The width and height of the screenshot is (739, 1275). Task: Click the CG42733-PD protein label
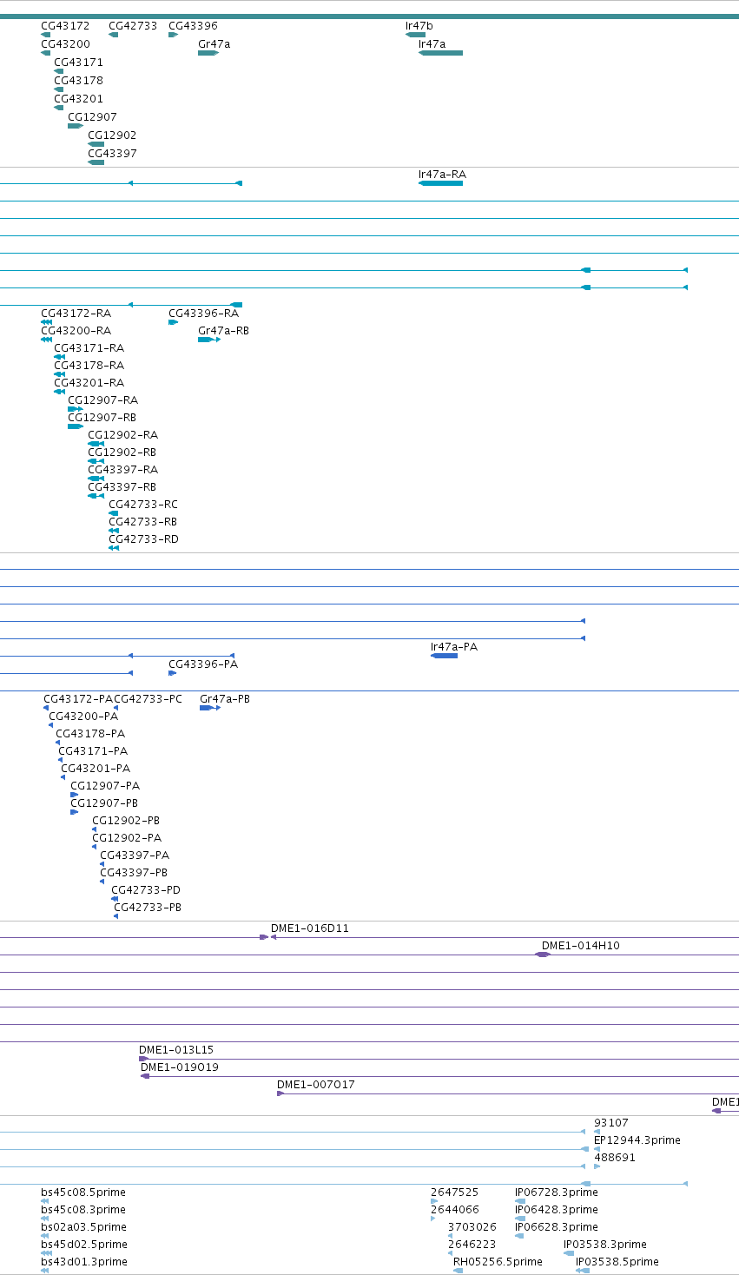click(146, 890)
